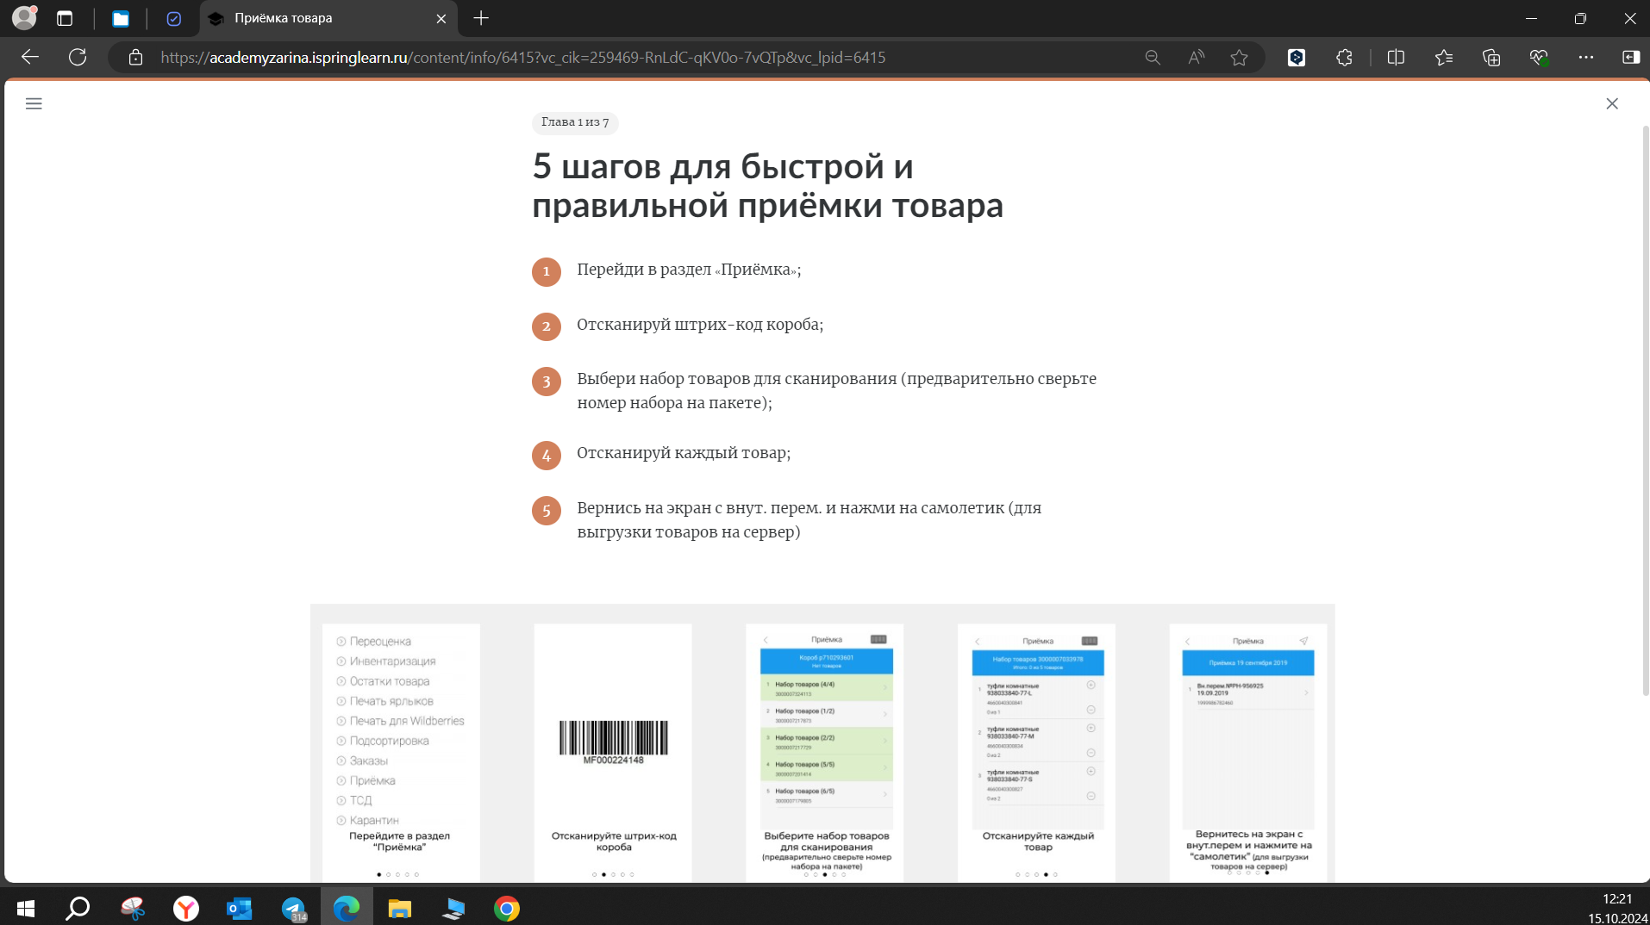
Task: Toggle the bookmark star for this page
Action: 1241,57
